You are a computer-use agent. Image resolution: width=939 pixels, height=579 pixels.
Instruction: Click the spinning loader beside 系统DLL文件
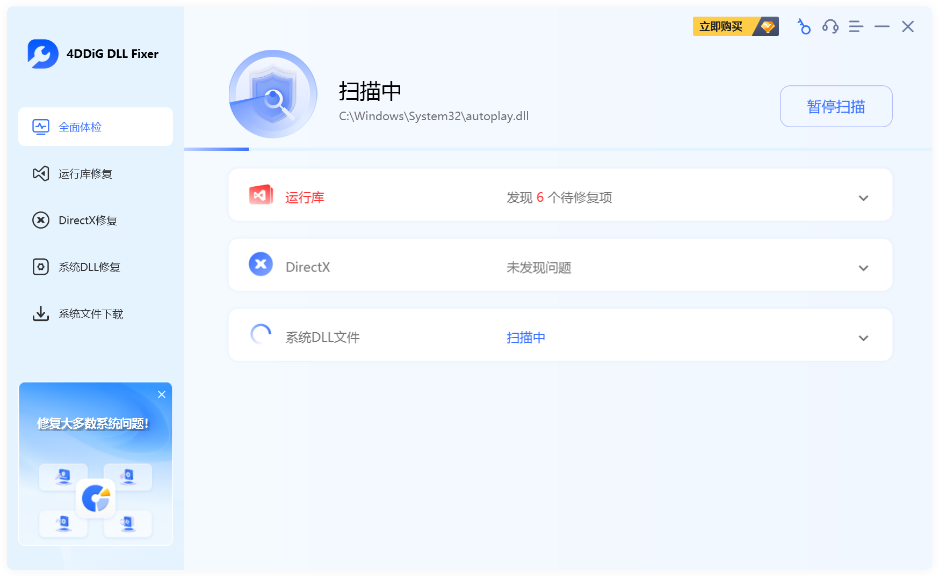(261, 334)
